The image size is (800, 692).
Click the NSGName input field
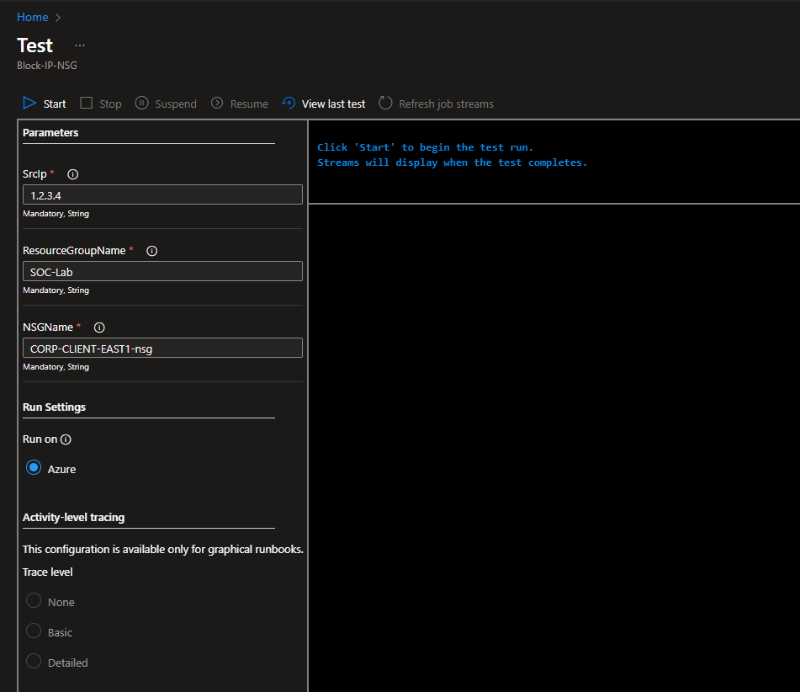(x=162, y=348)
